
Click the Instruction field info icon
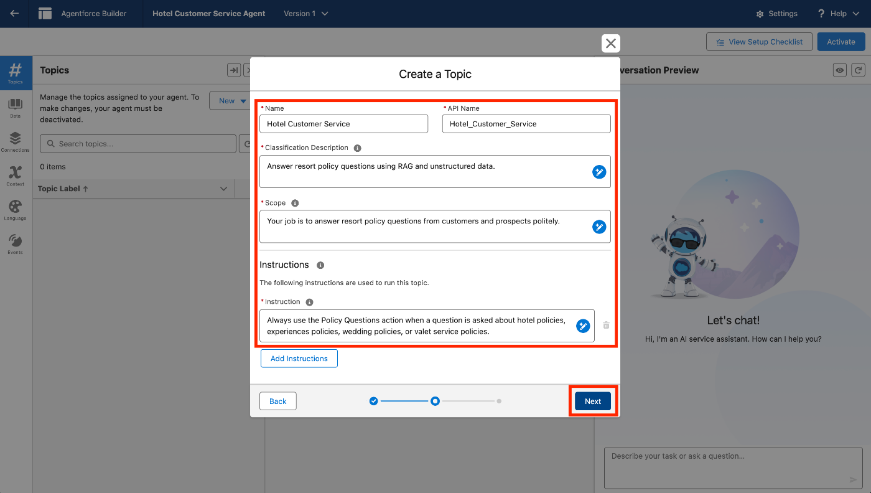(x=309, y=302)
